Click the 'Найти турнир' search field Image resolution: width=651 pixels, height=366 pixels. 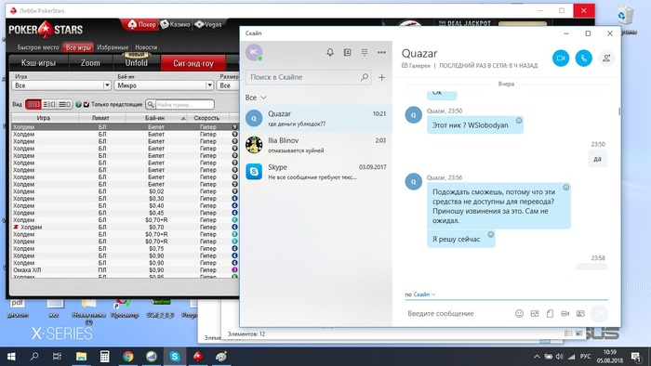pos(185,104)
